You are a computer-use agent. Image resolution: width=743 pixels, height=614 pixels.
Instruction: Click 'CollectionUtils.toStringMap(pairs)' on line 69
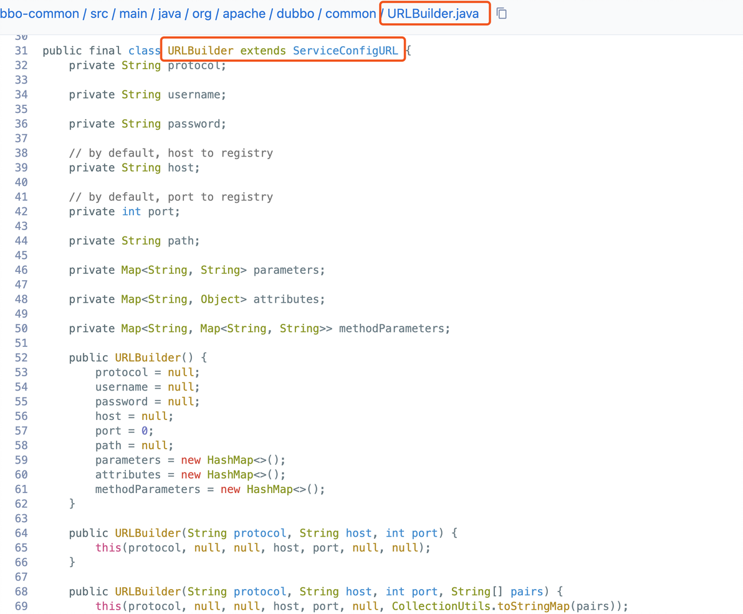(x=506, y=607)
